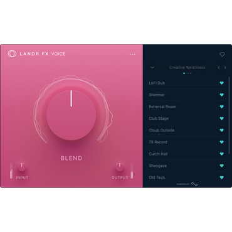Click the BLEND label
The width and height of the screenshot is (232, 232).
click(x=71, y=158)
